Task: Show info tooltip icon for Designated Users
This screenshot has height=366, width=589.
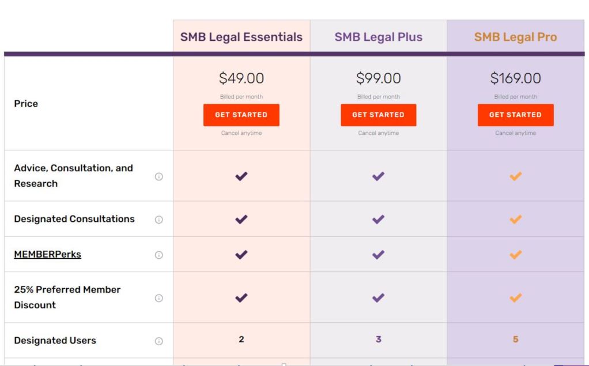Action: coord(159,341)
